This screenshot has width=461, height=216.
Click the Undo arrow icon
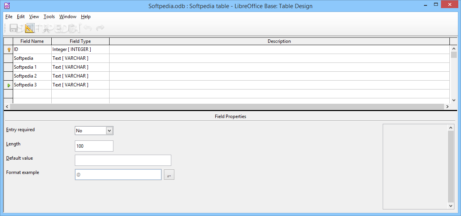(x=88, y=28)
